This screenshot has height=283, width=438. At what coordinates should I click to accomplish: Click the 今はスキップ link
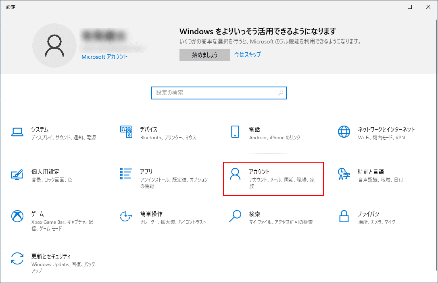[248, 55]
